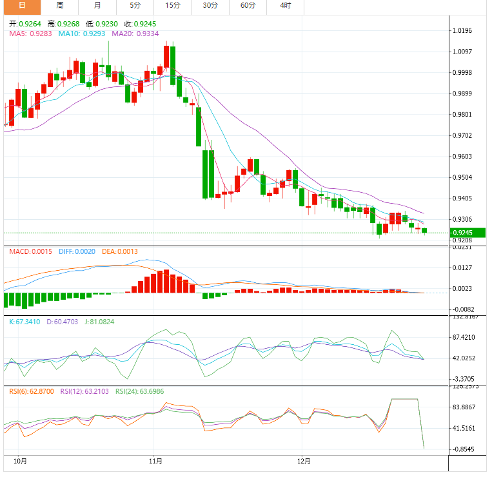The height and width of the screenshot is (477, 492).
Task: Click the 1.0196 price axis label
Action: pyautogui.click(x=462, y=31)
